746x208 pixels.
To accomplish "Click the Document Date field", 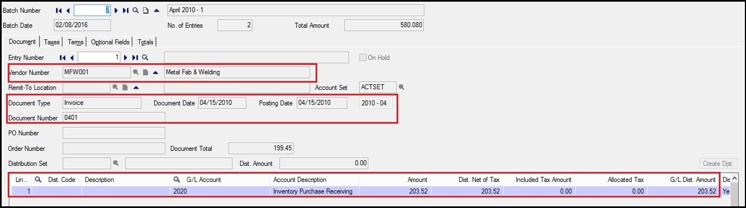I will point(222,103).
